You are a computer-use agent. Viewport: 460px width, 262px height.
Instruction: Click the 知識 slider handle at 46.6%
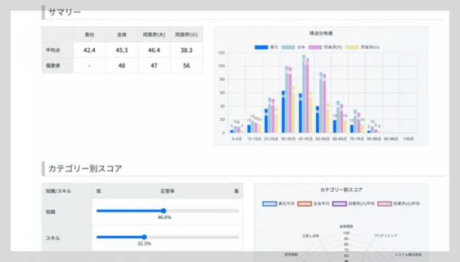164,210
